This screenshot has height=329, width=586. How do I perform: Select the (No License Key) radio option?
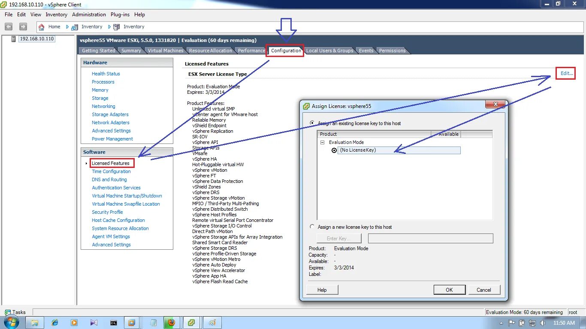click(x=334, y=150)
